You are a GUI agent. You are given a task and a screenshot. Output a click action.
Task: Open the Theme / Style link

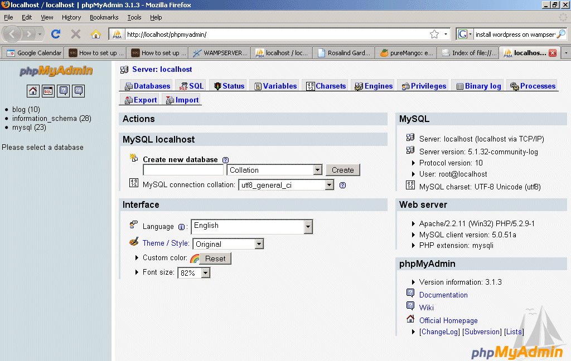(x=166, y=243)
